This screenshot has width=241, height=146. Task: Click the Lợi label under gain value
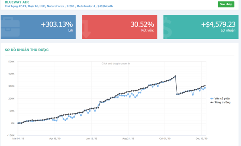pyautogui.click(x=71, y=30)
